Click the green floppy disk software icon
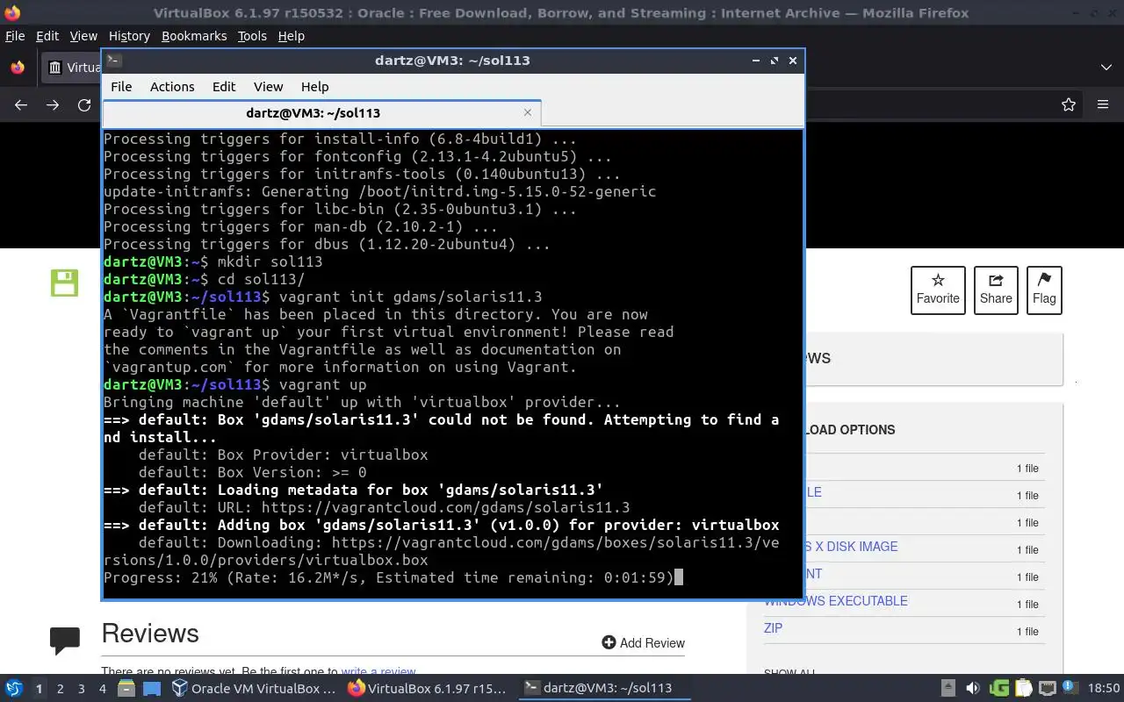Image resolution: width=1124 pixels, height=702 pixels. [64, 283]
